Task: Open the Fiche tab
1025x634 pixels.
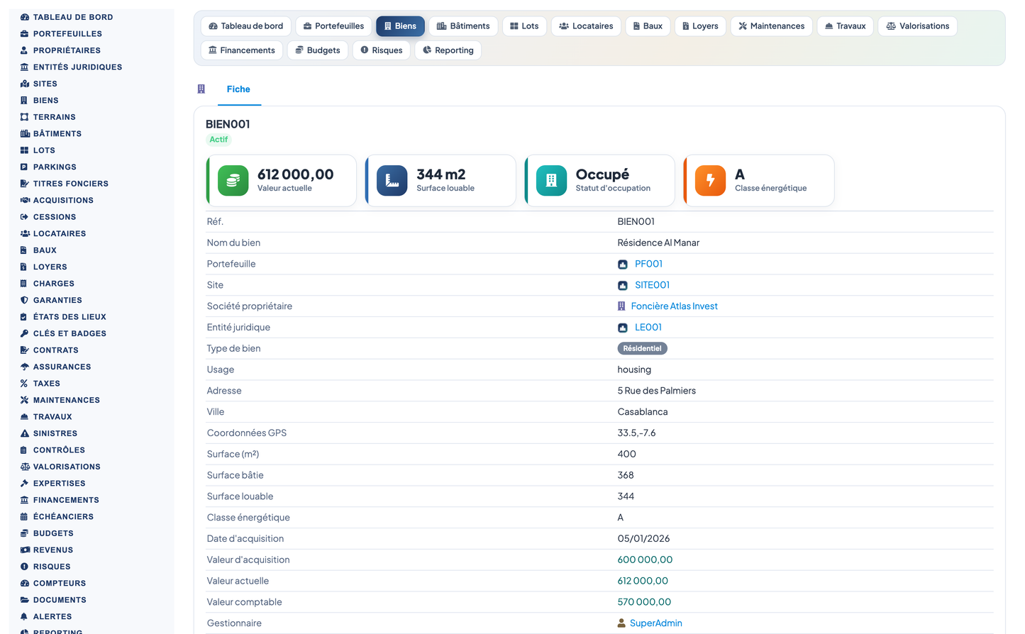Action: click(238, 89)
